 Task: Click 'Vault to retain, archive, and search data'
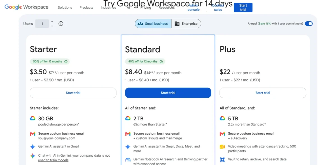click(257, 159)
